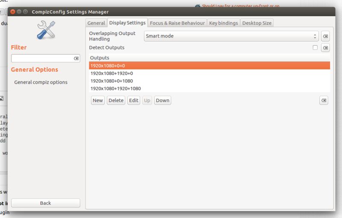Go to the Key bindings tab
342x218 pixels.
(224, 23)
